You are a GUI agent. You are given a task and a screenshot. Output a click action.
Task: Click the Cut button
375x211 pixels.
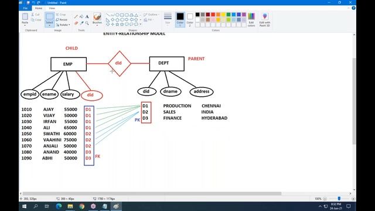[x=35, y=15]
